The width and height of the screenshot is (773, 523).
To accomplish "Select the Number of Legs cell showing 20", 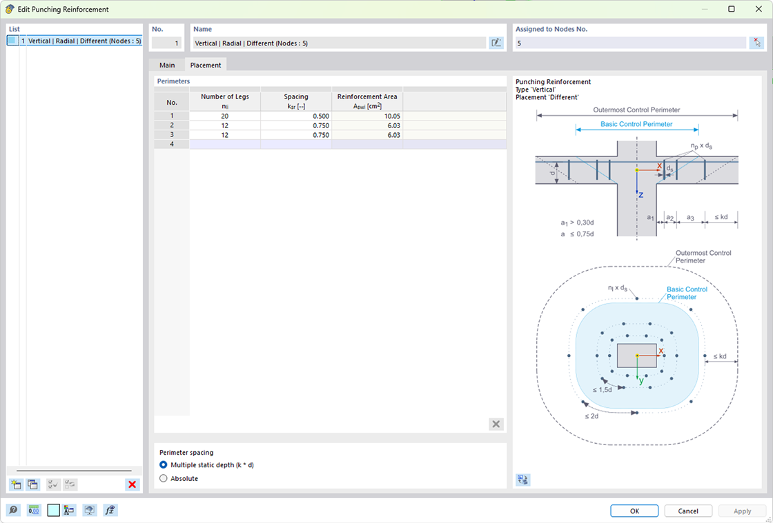I will (225, 116).
